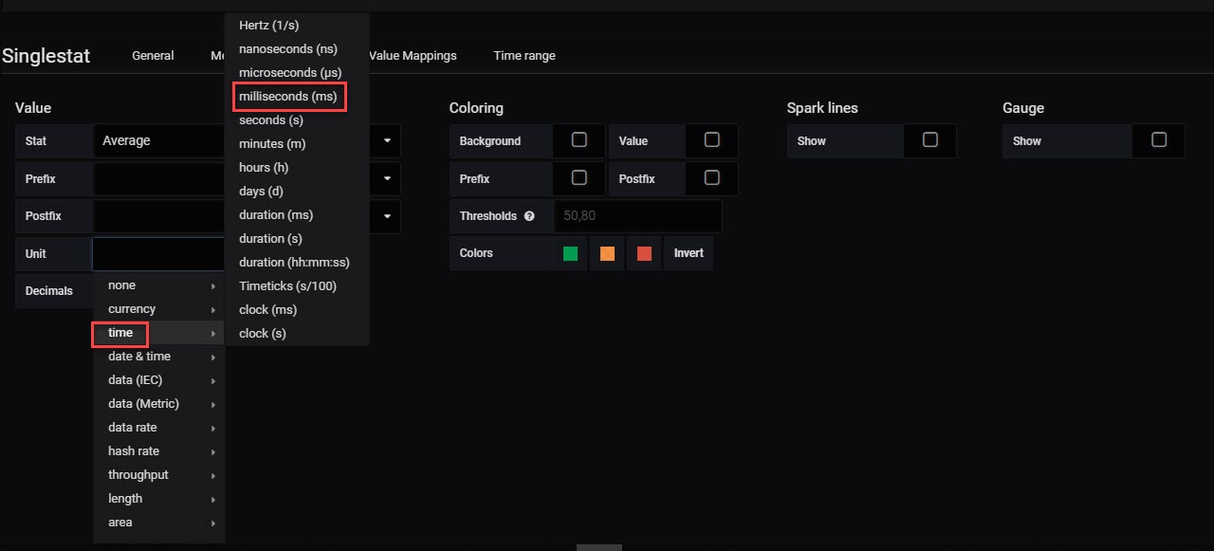1214x551 pixels.
Task: Select clock (ms) unit
Action: point(297,310)
